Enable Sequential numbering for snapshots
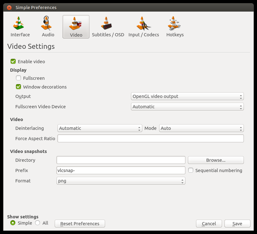Screen dimensions: 257x234 tap(191, 170)
